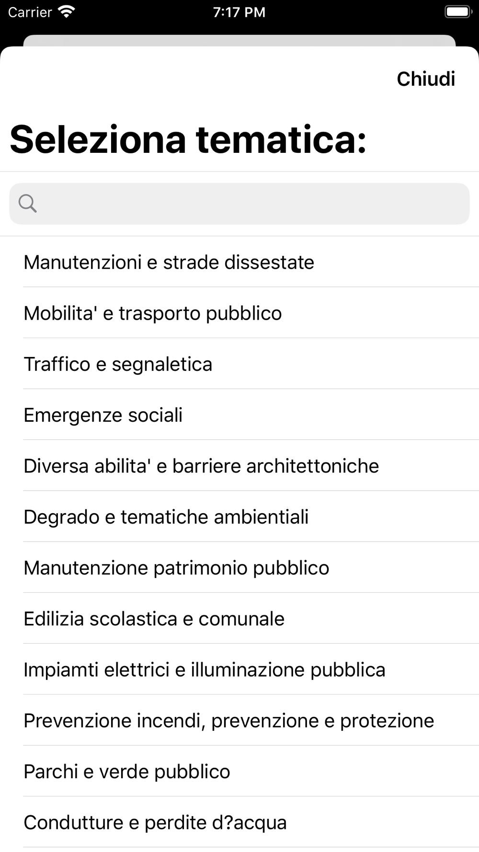479x852 pixels.
Task: Close the sheet with Chiudi
Action: click(x=426, y=79)
